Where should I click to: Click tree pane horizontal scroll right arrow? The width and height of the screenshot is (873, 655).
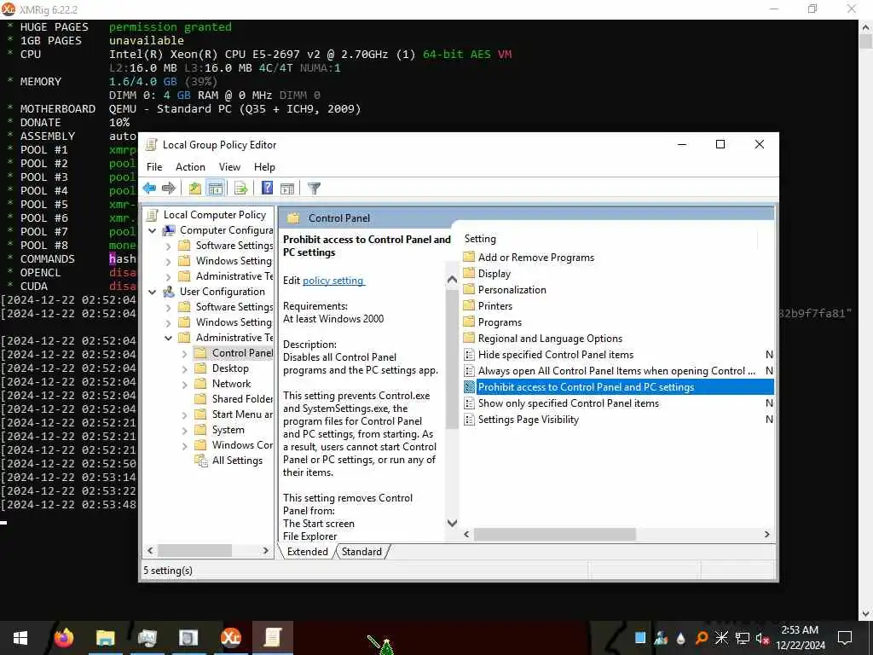click(x=266, y=551)
